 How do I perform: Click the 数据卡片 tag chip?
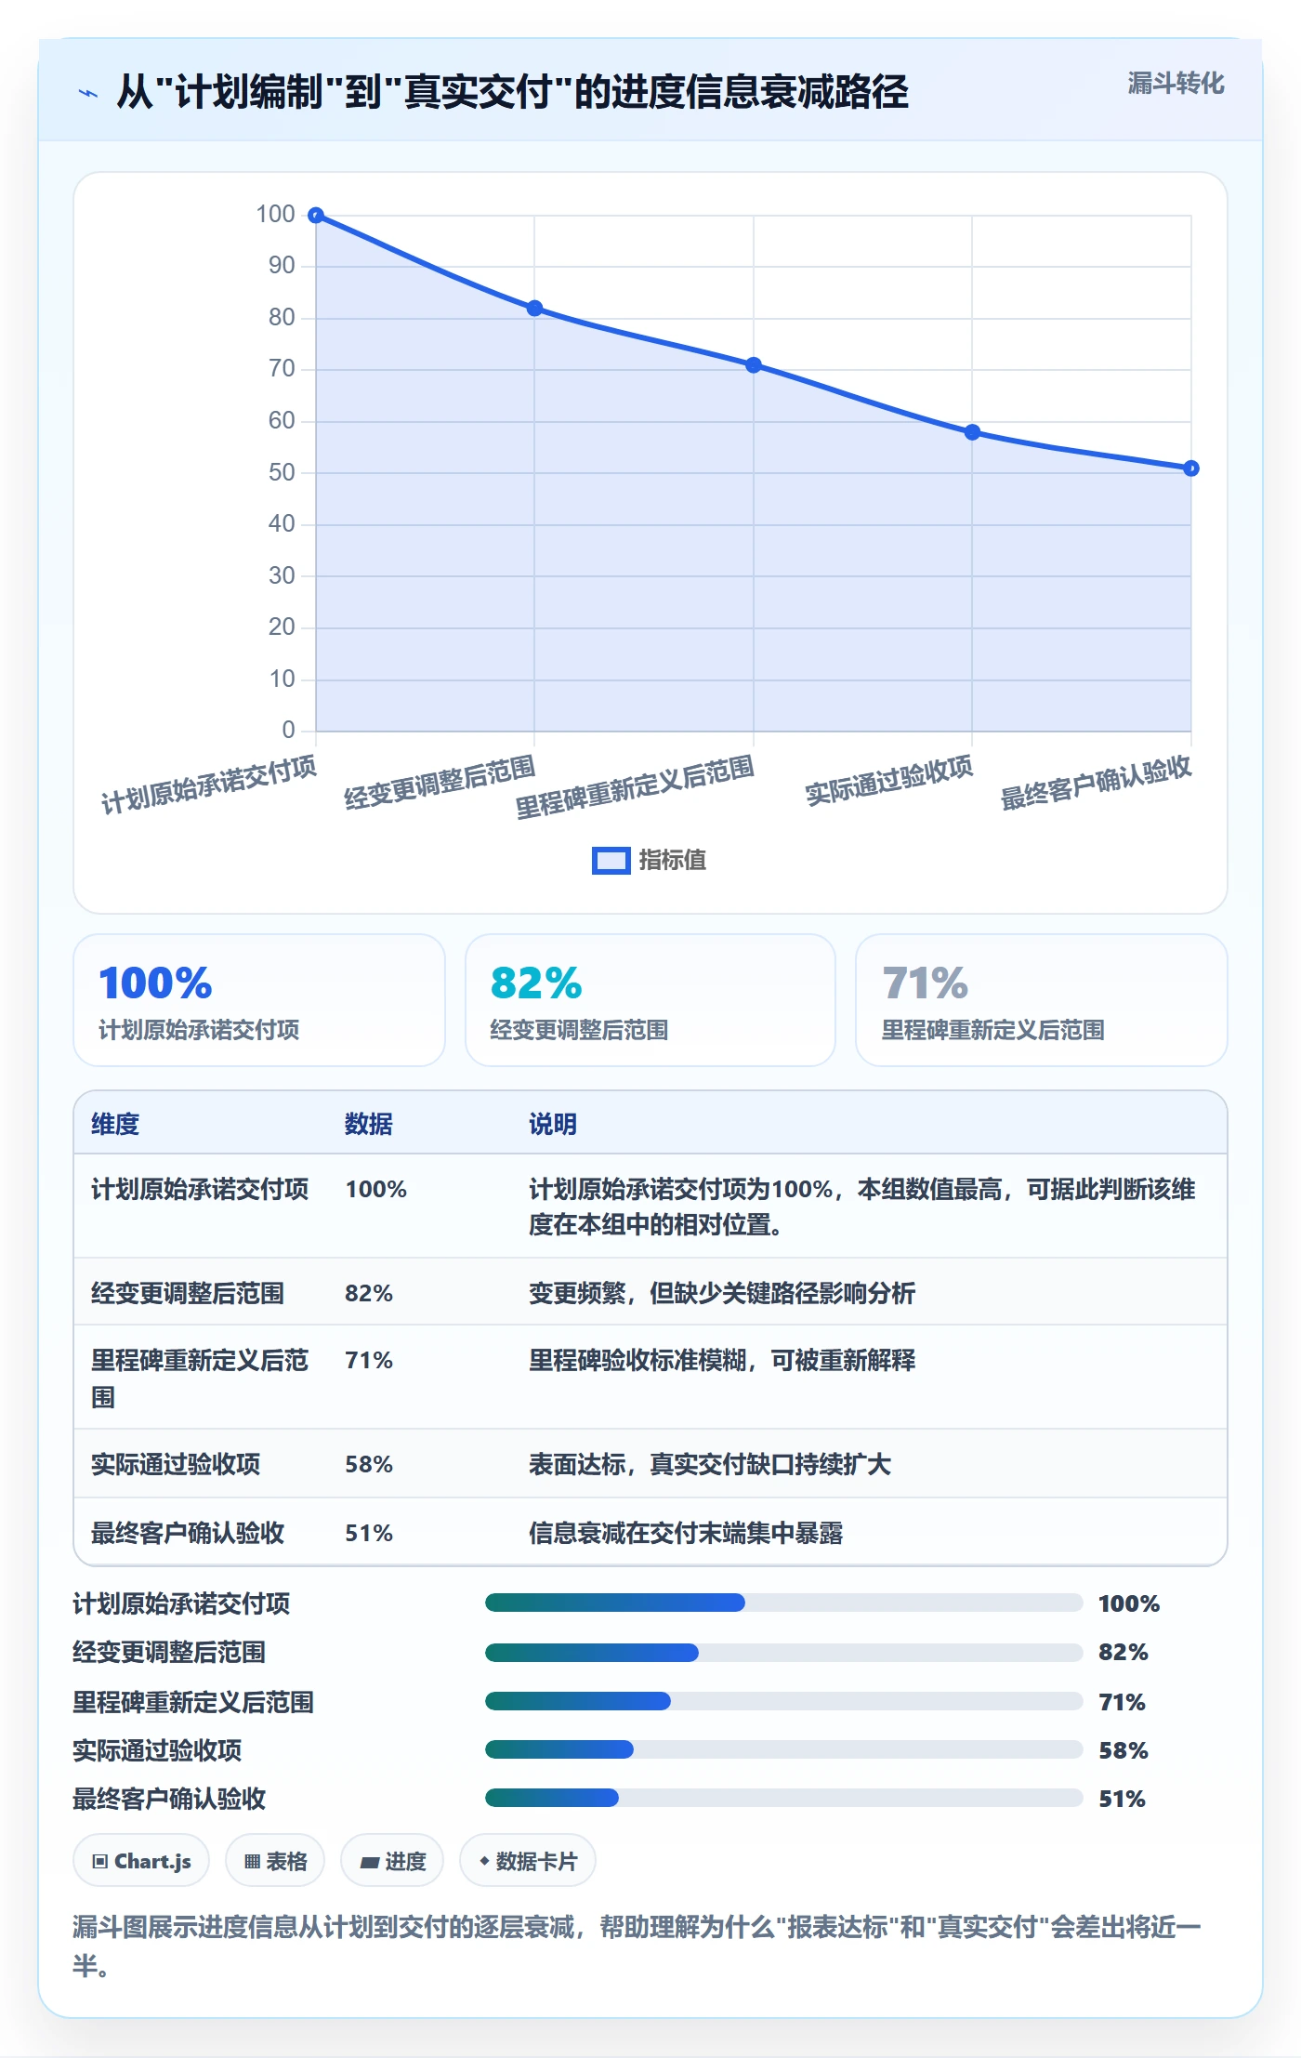coord(528,1861)
